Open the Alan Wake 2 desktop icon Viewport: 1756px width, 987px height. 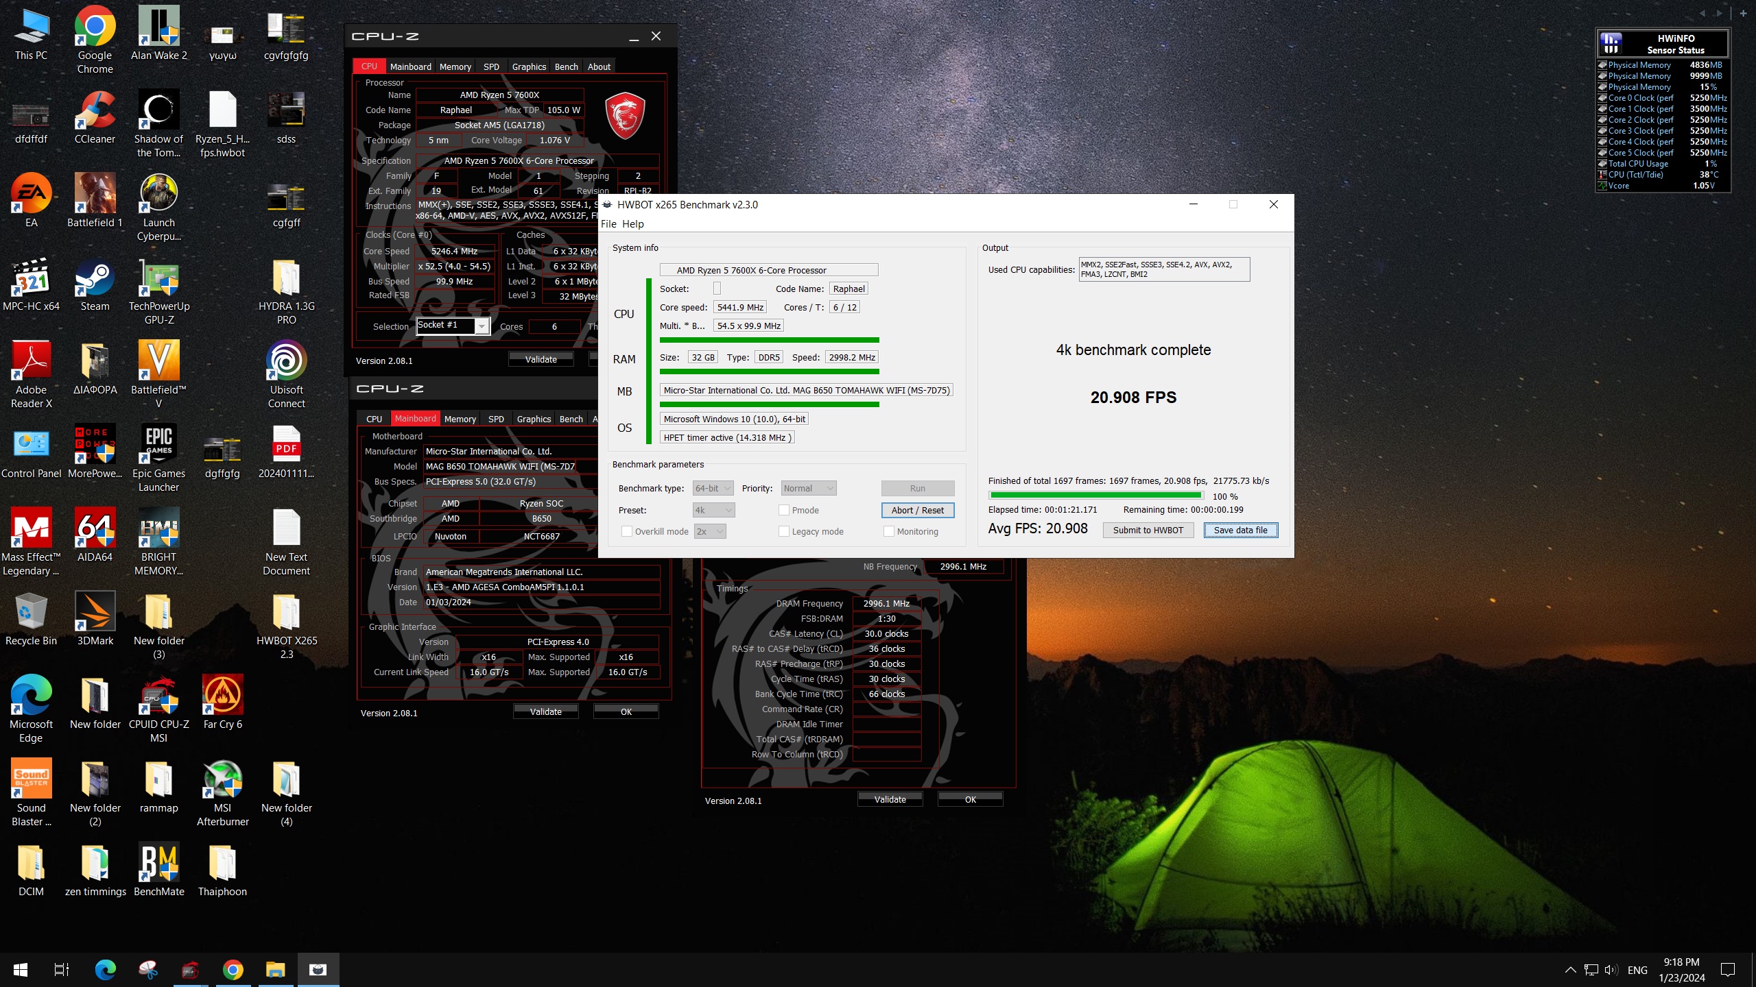pyautogui.click(x=158, y=33)
